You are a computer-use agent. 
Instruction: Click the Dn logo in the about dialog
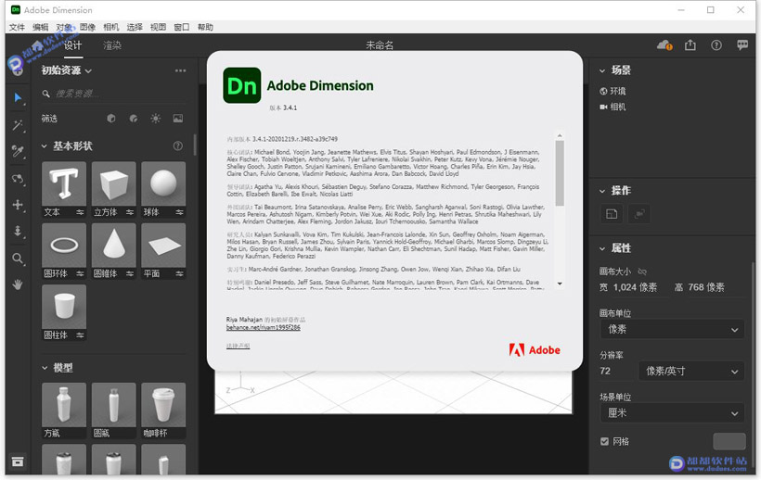(x=241, y=86)
